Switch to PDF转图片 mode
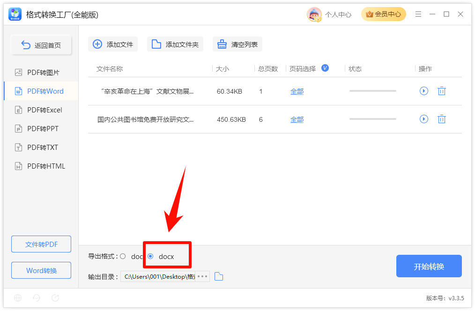 [41, 73]
